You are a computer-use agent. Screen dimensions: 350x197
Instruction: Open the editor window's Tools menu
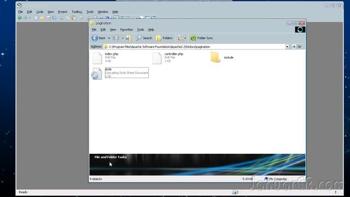(90, 12)
